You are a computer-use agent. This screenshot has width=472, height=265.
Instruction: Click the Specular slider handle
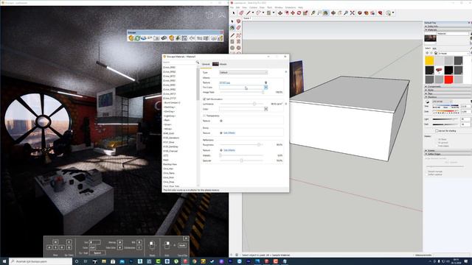coord(241,160)
